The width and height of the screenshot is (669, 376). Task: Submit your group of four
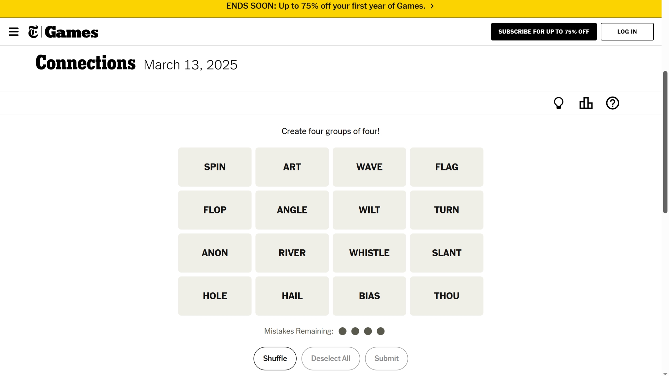coord(386,358)
